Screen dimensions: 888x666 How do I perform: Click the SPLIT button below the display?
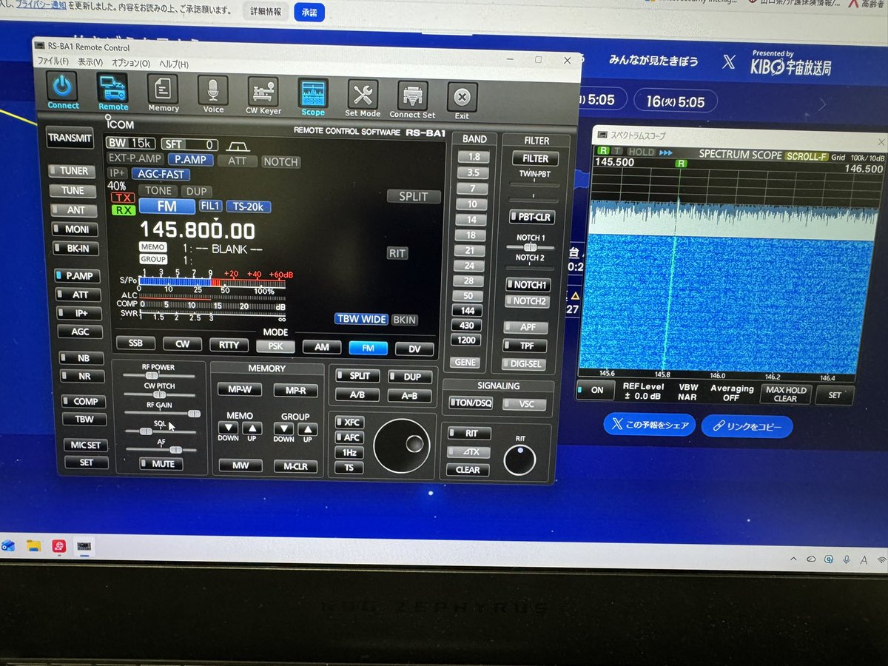(357, 376)
